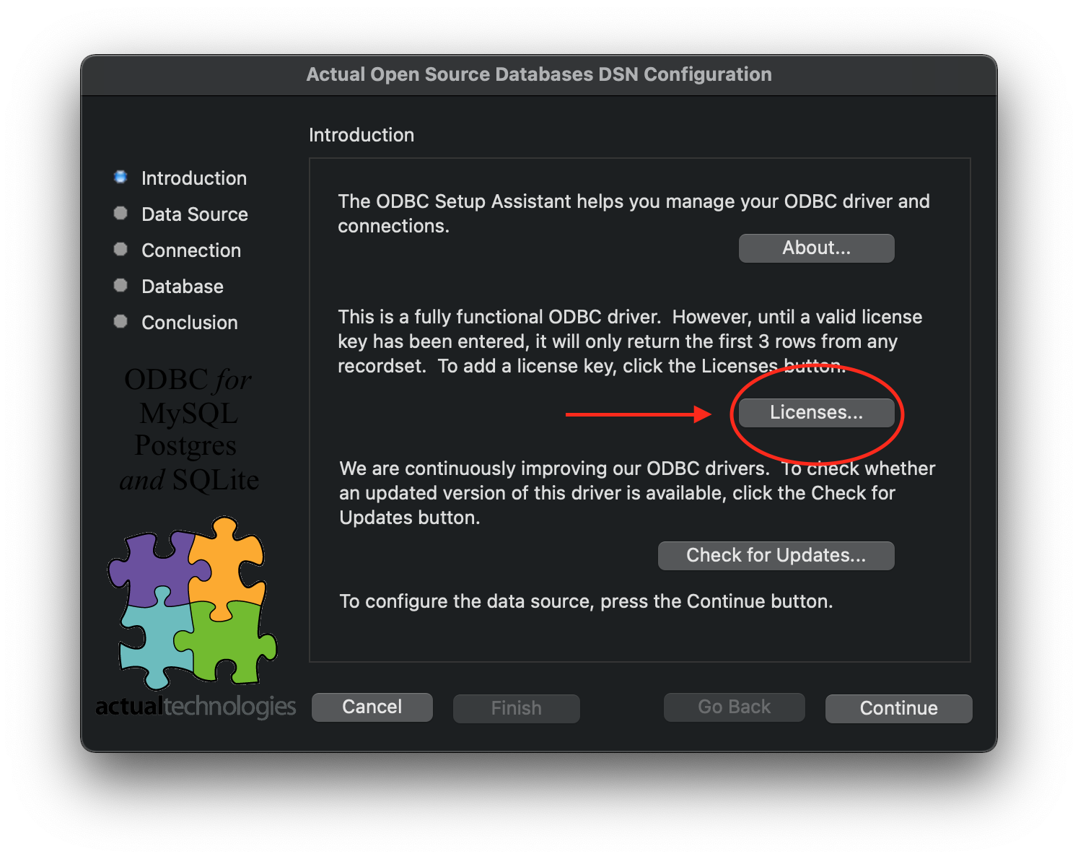Click the window title bar text
The image size is (1078, 859).
(x=539, y=74)
